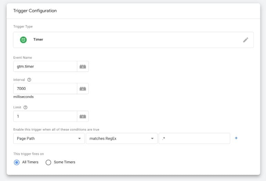Expand the Page Path variable dropdown
Screen dimensions: 266x181
tap(49, 138)
